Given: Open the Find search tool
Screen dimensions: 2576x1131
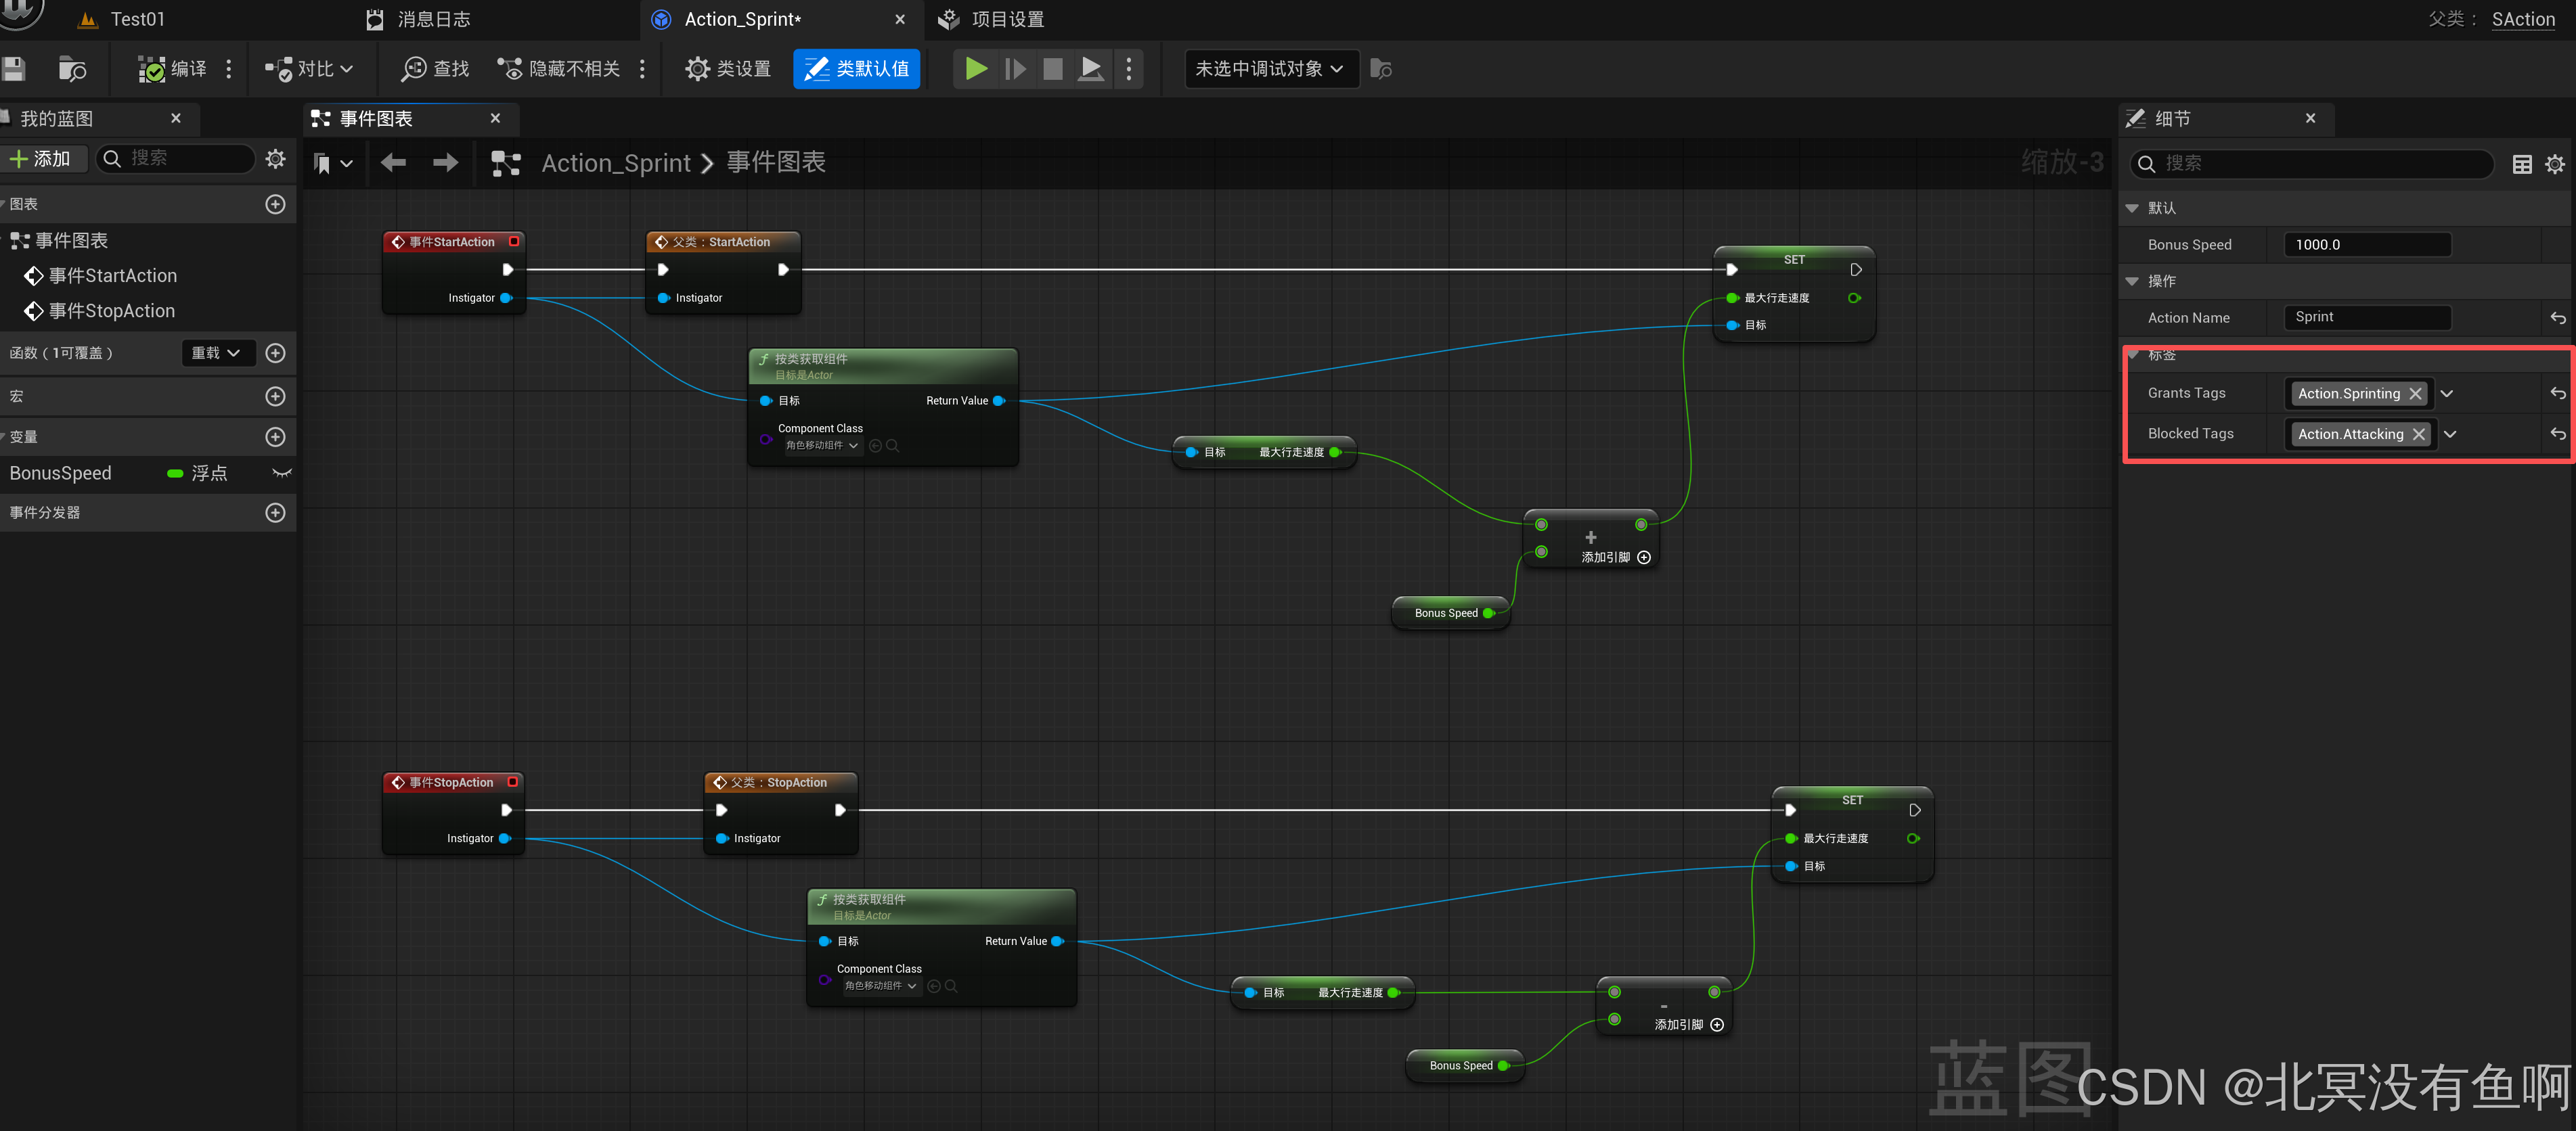Looking at the screenshot, I should click(x=435, y=69).
